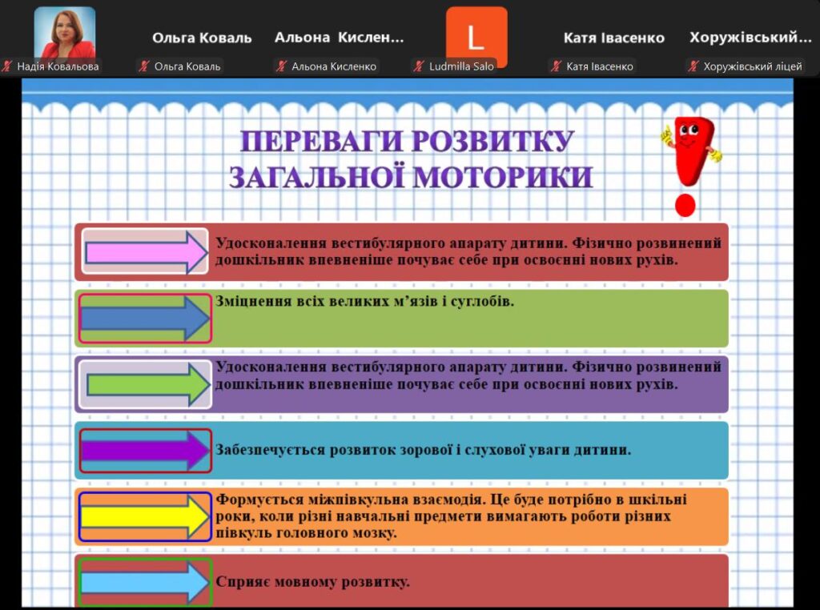Click the slide title ПЕРЕВАГИ РОЗВИТКУ
820x610 pixels.
click(x=407, y=142)
